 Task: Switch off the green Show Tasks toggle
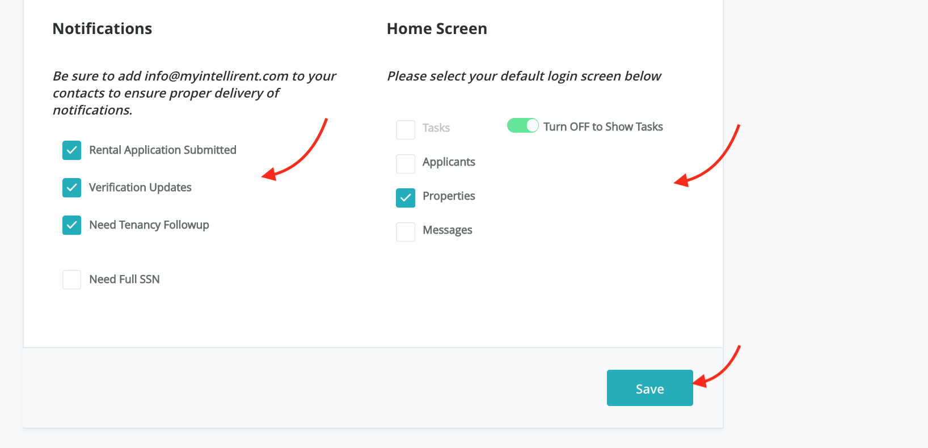pos(522,125)
